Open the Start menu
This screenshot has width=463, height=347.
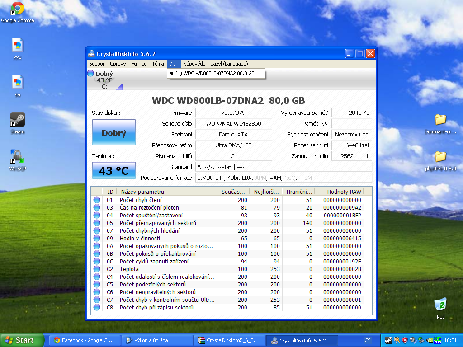click(22, 340)
